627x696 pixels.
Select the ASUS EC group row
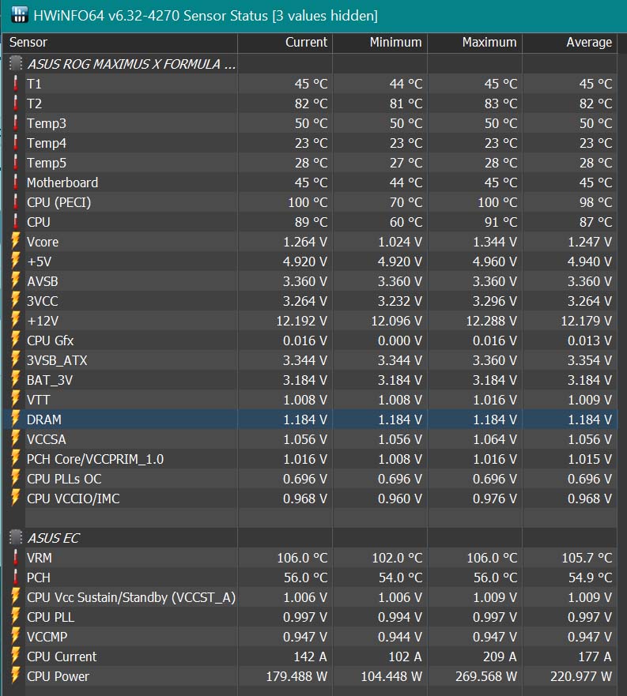(310, 538)
